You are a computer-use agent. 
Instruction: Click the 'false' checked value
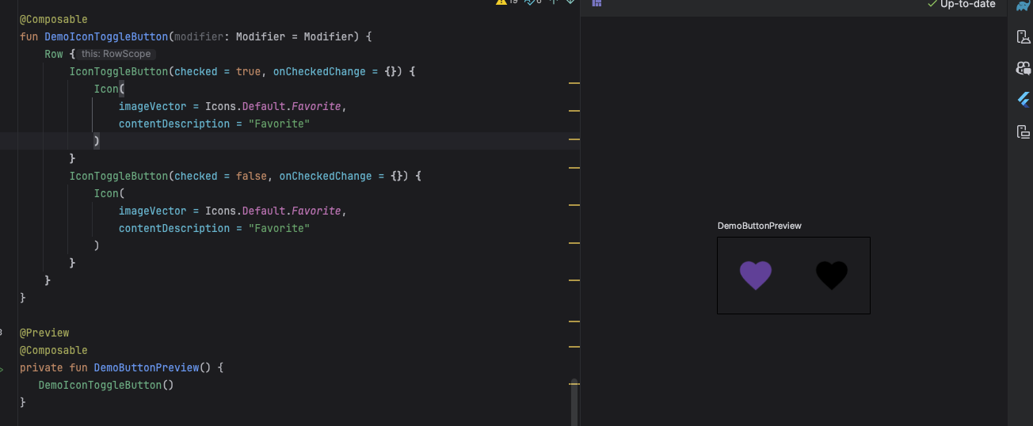[251, 176]
